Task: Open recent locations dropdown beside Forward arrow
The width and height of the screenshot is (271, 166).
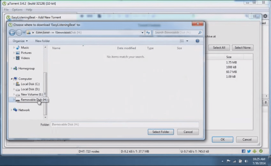Action: 24,32
